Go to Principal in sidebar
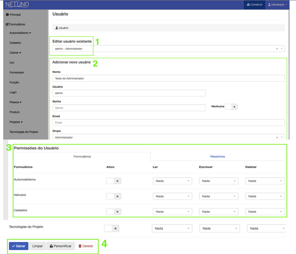 [15, 14]
